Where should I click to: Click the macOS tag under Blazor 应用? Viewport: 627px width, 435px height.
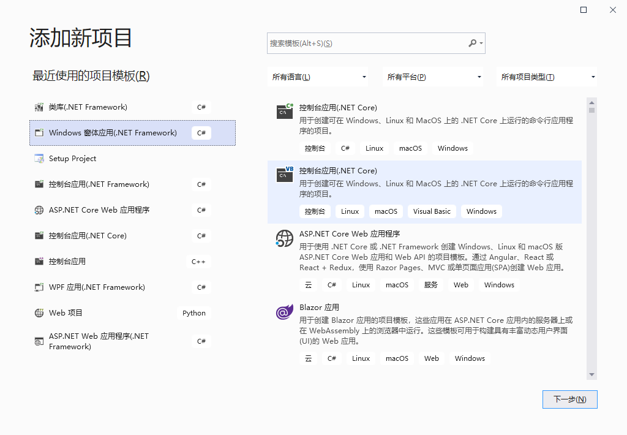[x=397, y=358]
